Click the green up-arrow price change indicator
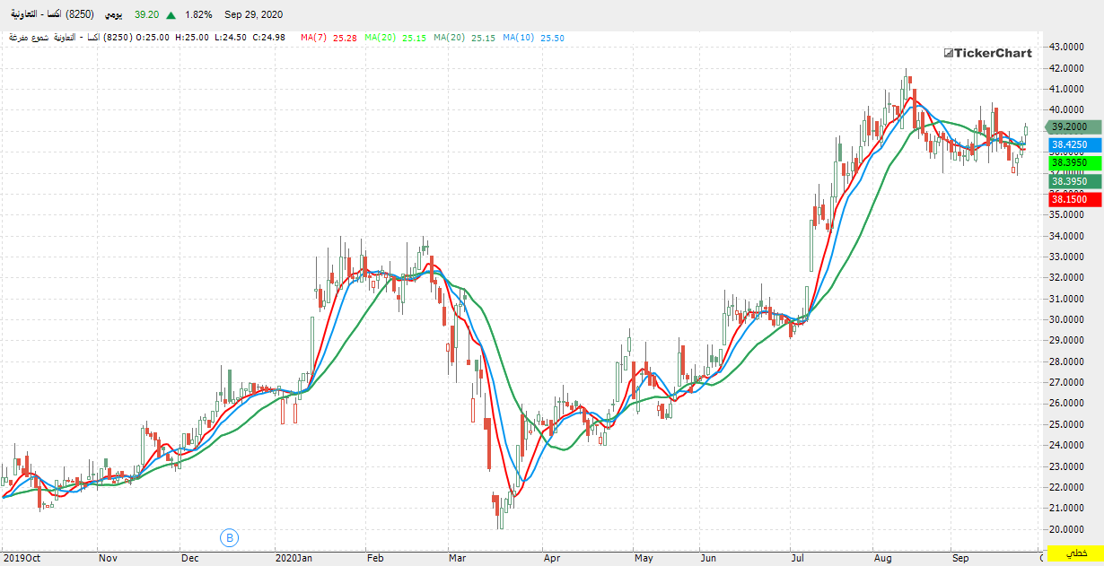Viewport: 1104px width, 566px height. [170, 14]
